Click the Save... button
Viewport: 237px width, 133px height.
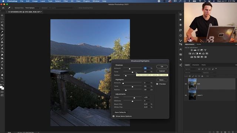pyautogui.click(x=162, y=80)
